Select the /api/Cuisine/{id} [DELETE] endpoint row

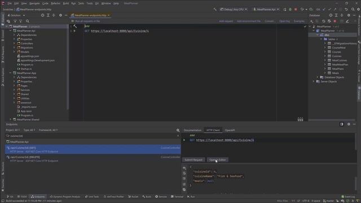tap(93, 159)
